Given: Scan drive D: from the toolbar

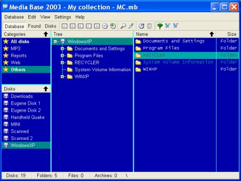Looking at the screenshot, I should tap(72, 26).
